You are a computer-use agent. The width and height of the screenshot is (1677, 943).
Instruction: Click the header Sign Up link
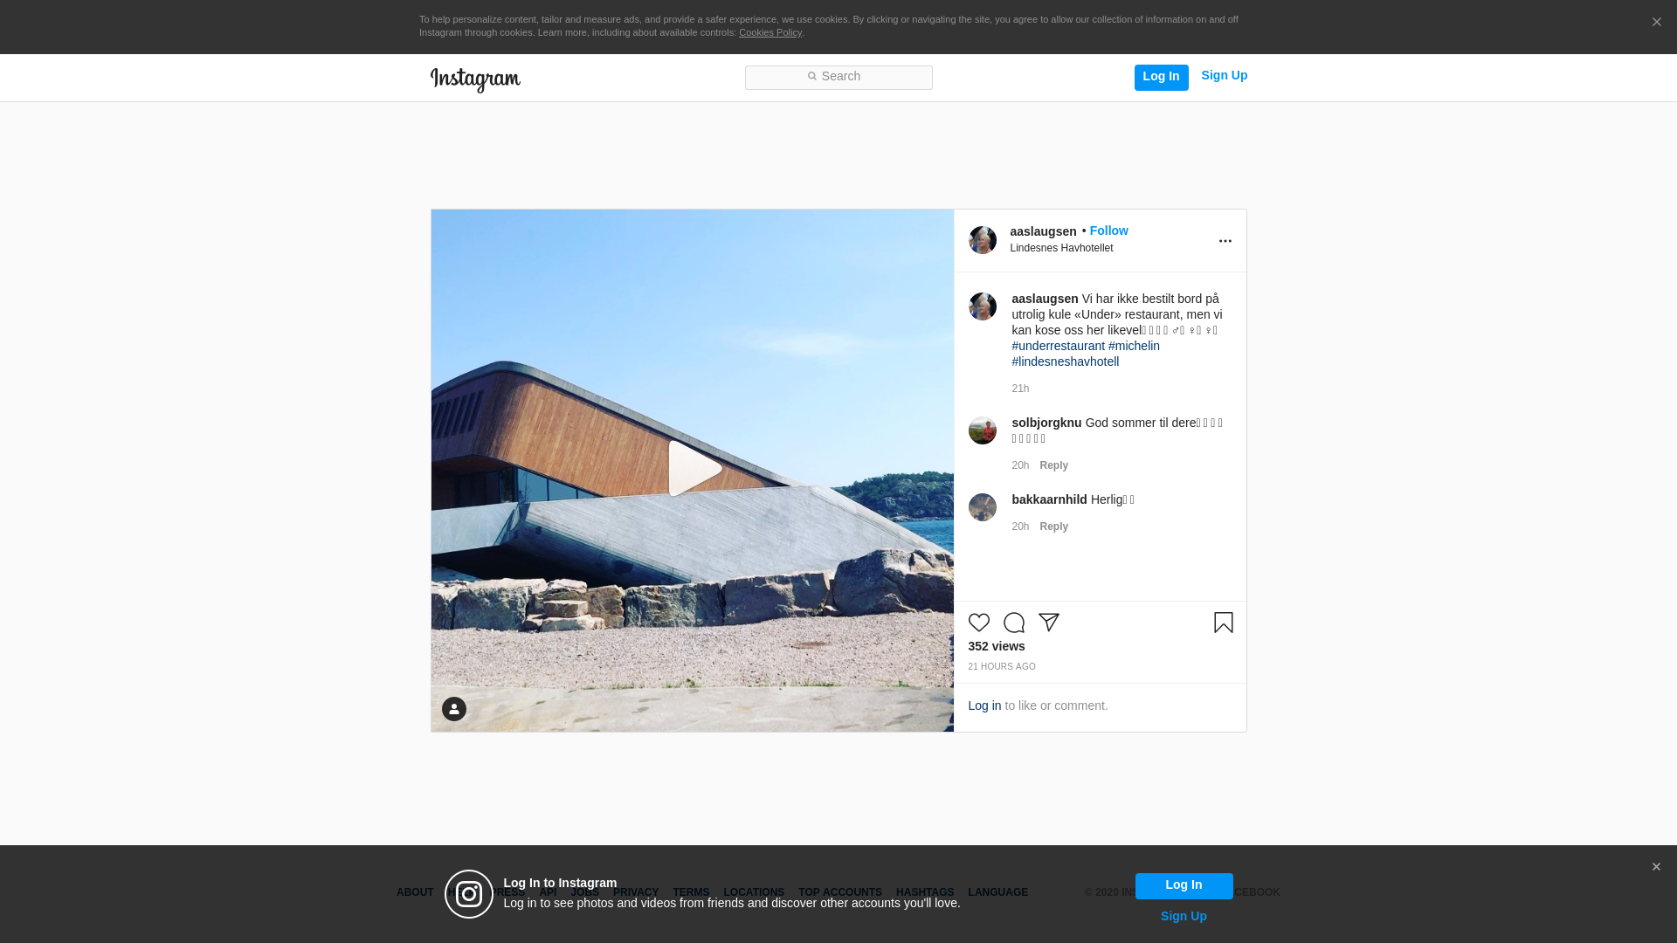pos(1224,76)
